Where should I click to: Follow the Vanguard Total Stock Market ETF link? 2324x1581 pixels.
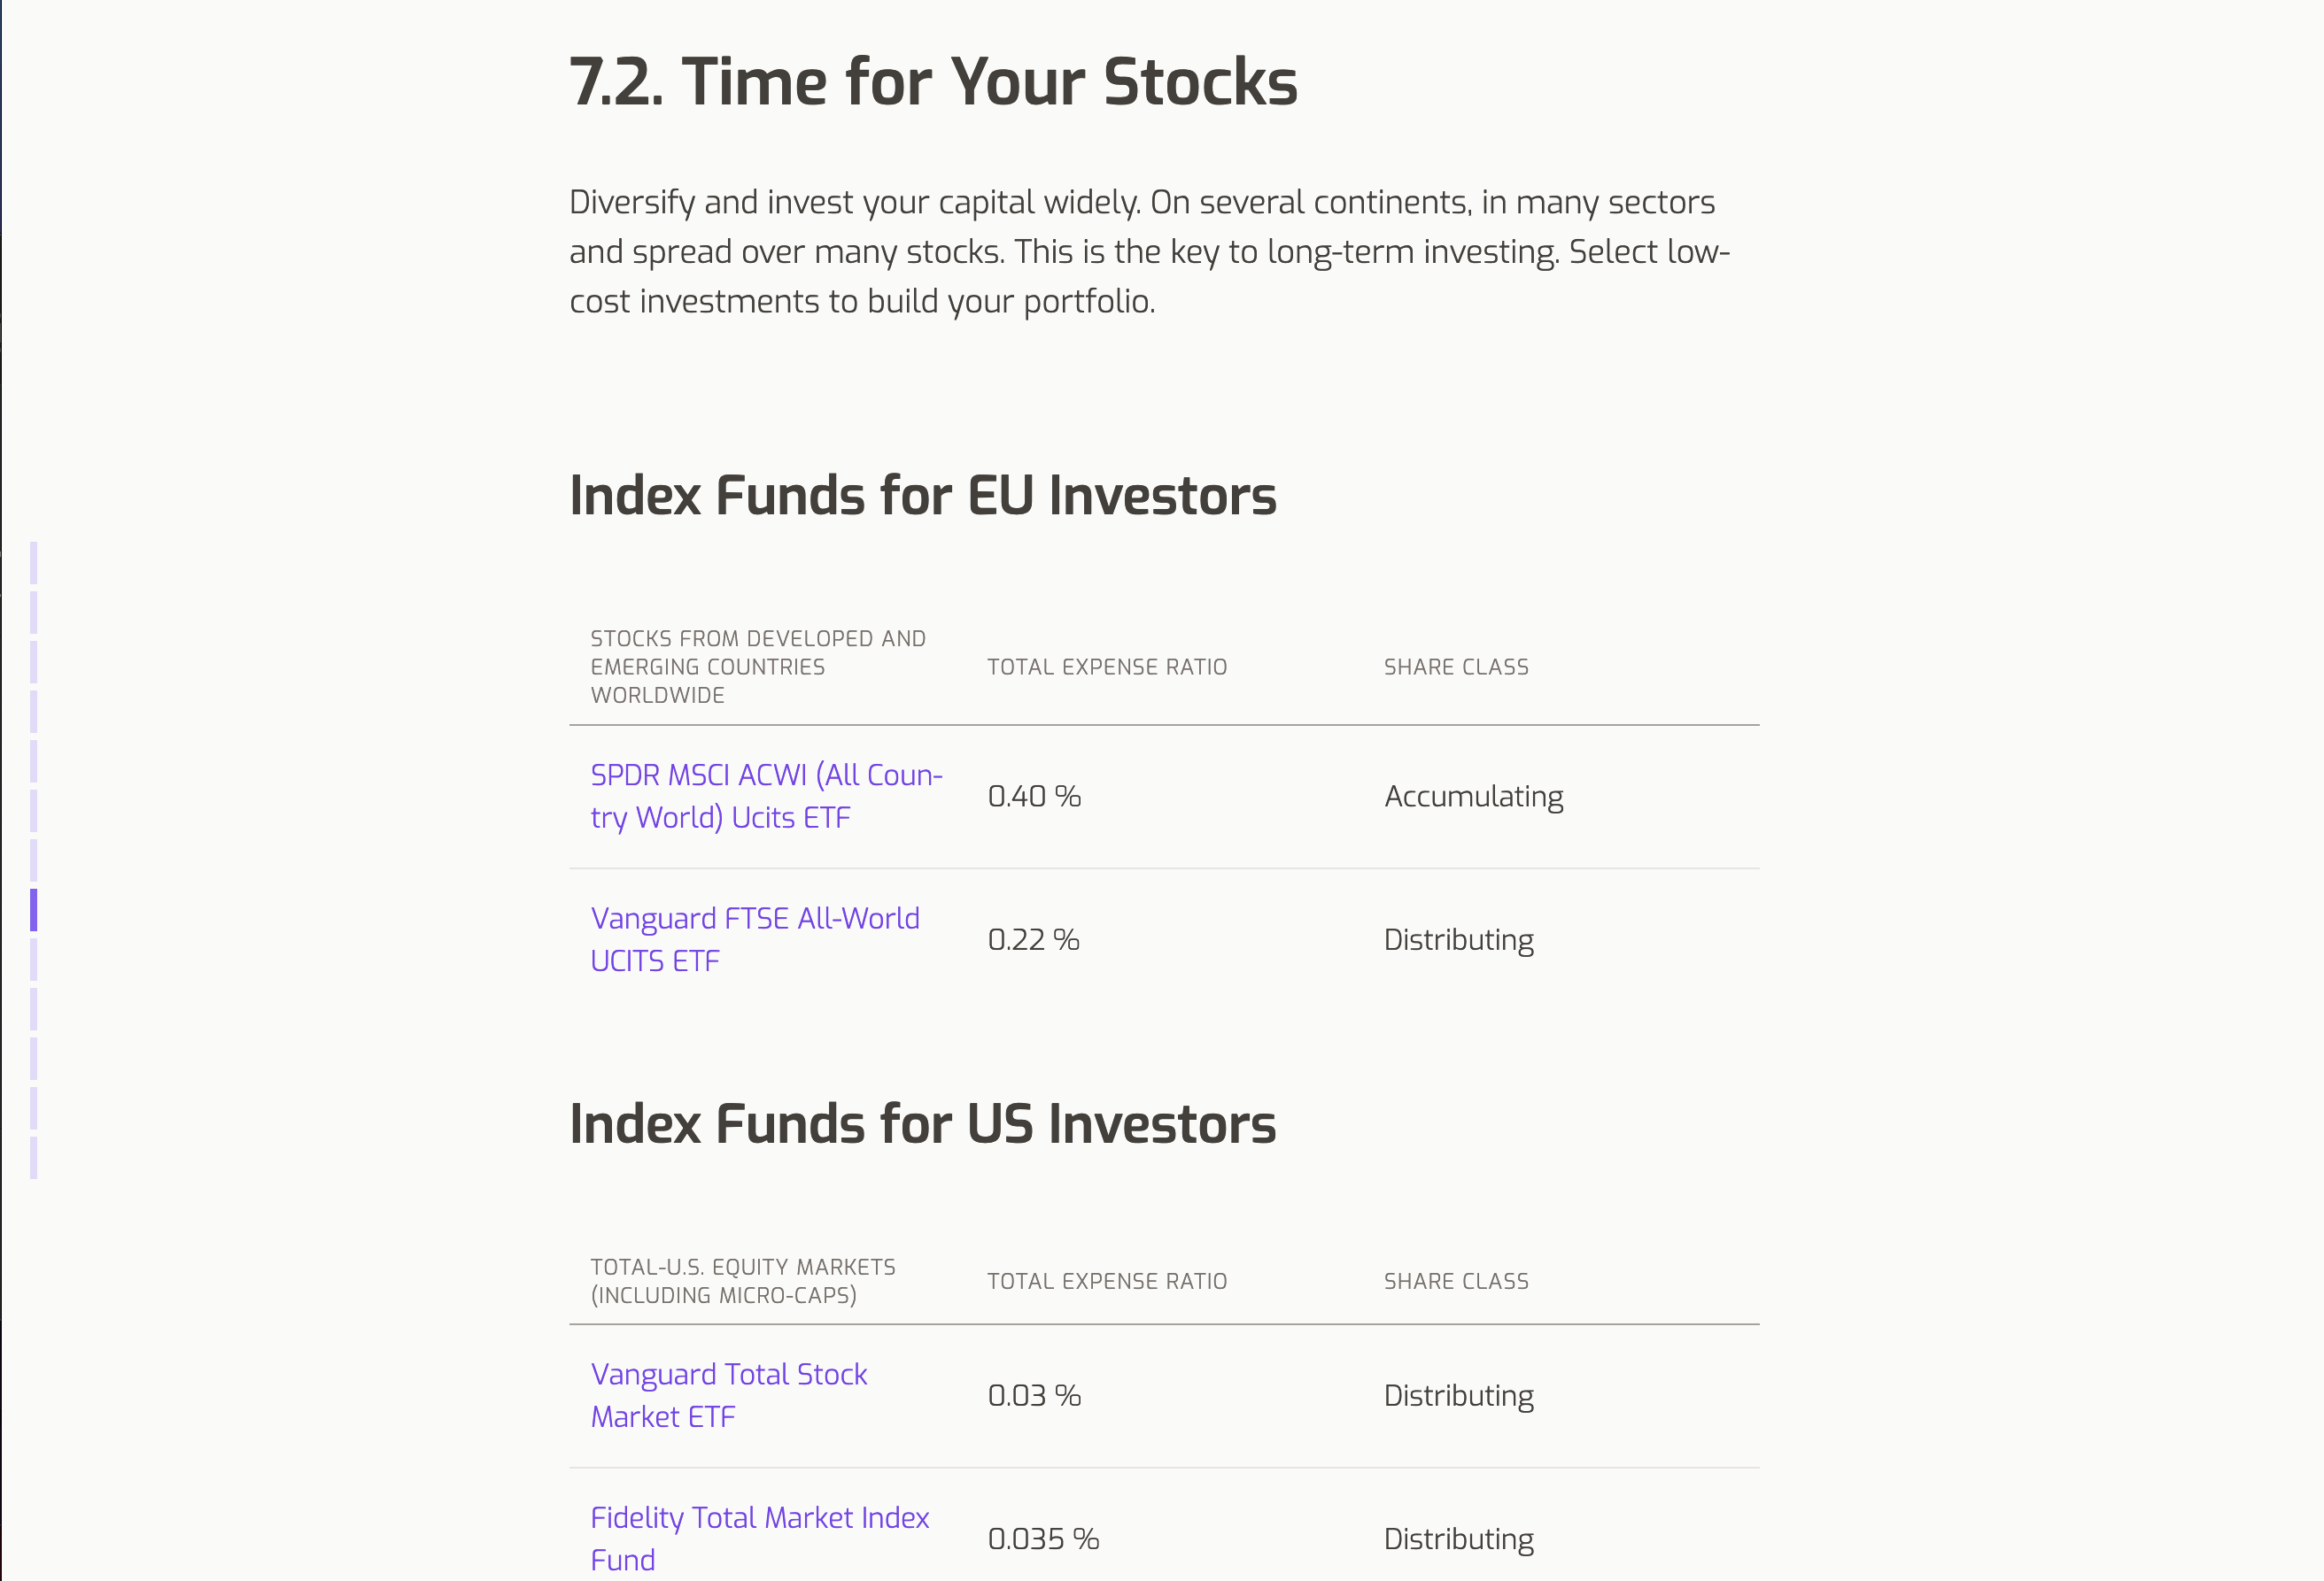click(x=729, y=1395)
